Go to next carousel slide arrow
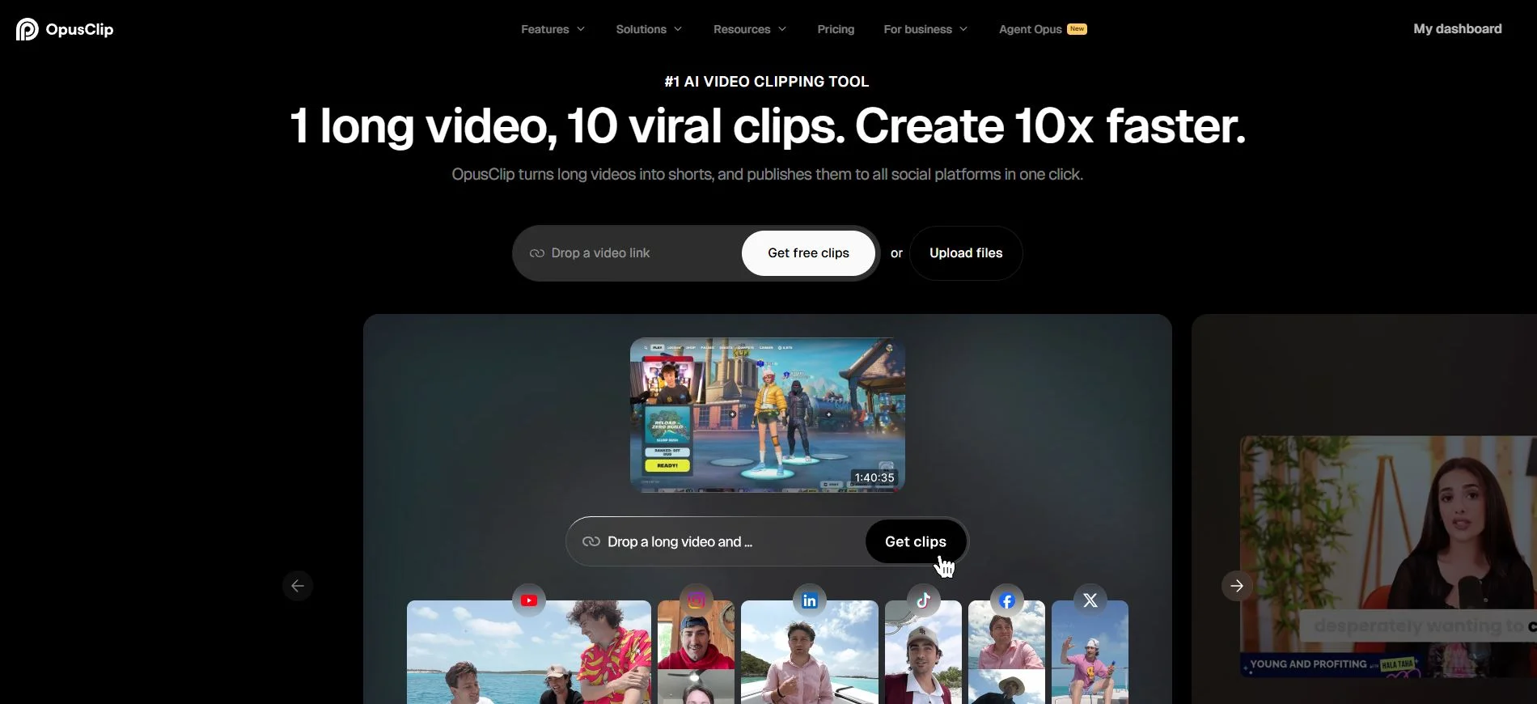1537x704 pixels. coord(1236,586)
